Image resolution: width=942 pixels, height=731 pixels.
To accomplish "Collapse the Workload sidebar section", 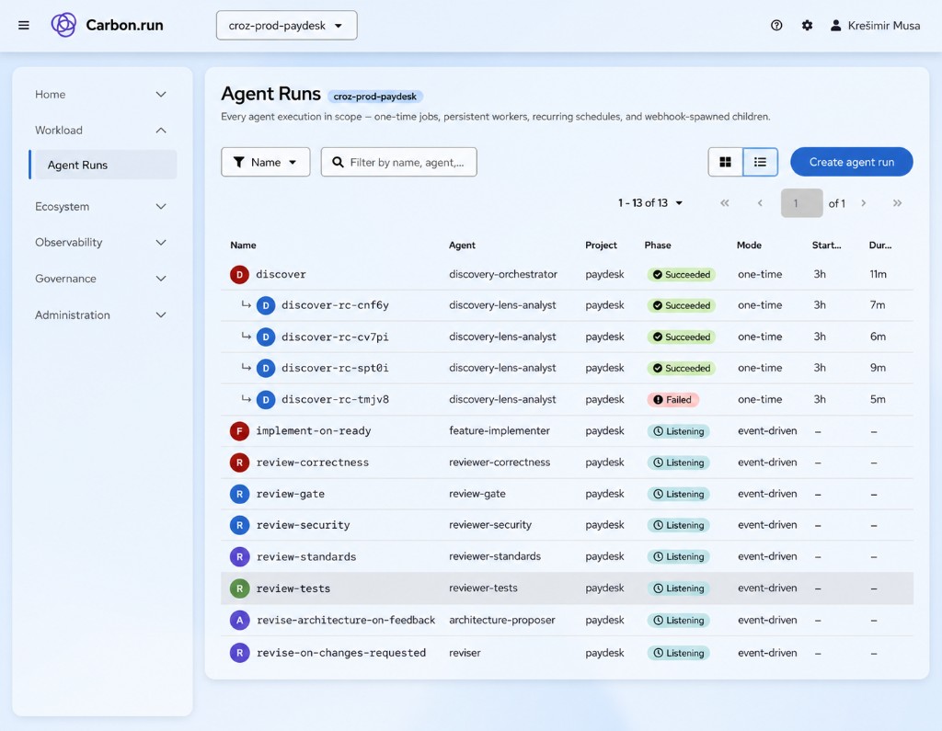I will [100, 131].
